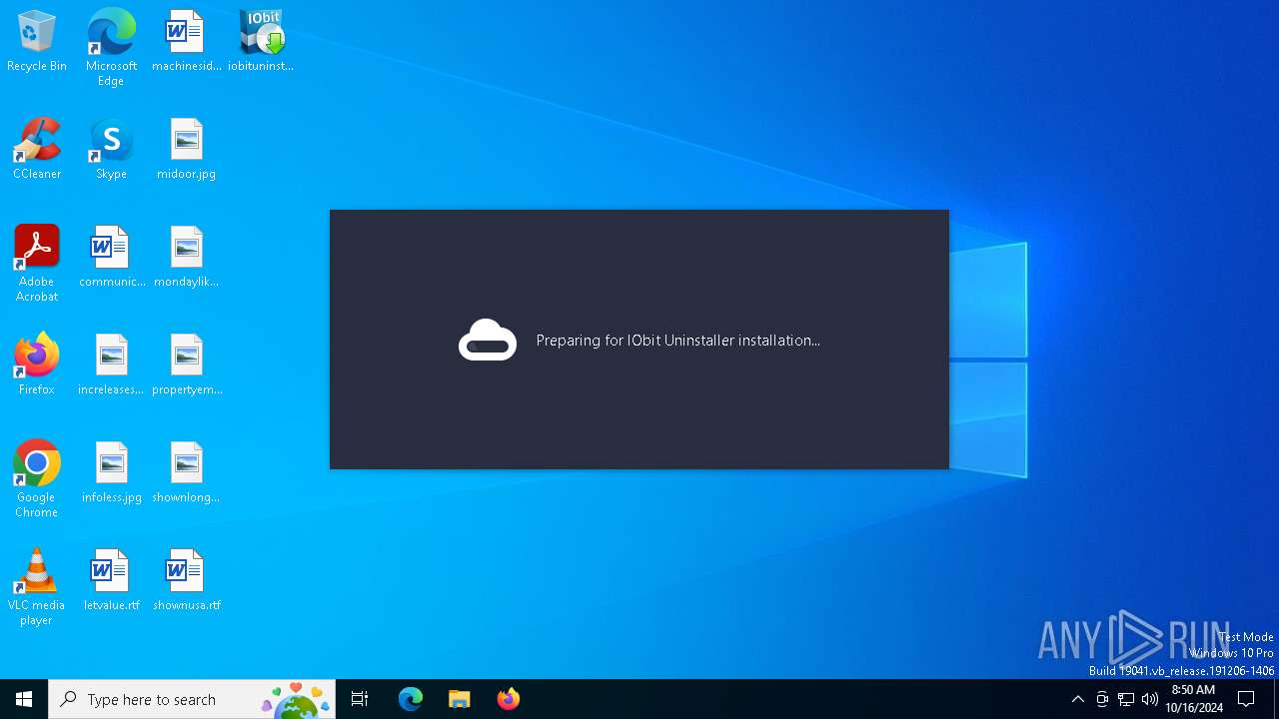Select the mondaylik image file icon

[x=186, y=258]
